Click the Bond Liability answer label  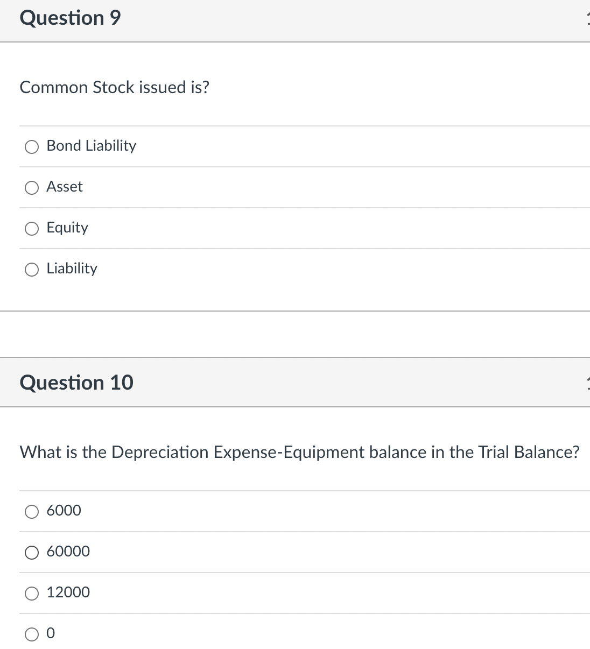click(91, 146)
